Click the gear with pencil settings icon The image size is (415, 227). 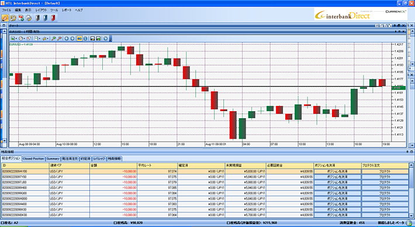(29, 18)
